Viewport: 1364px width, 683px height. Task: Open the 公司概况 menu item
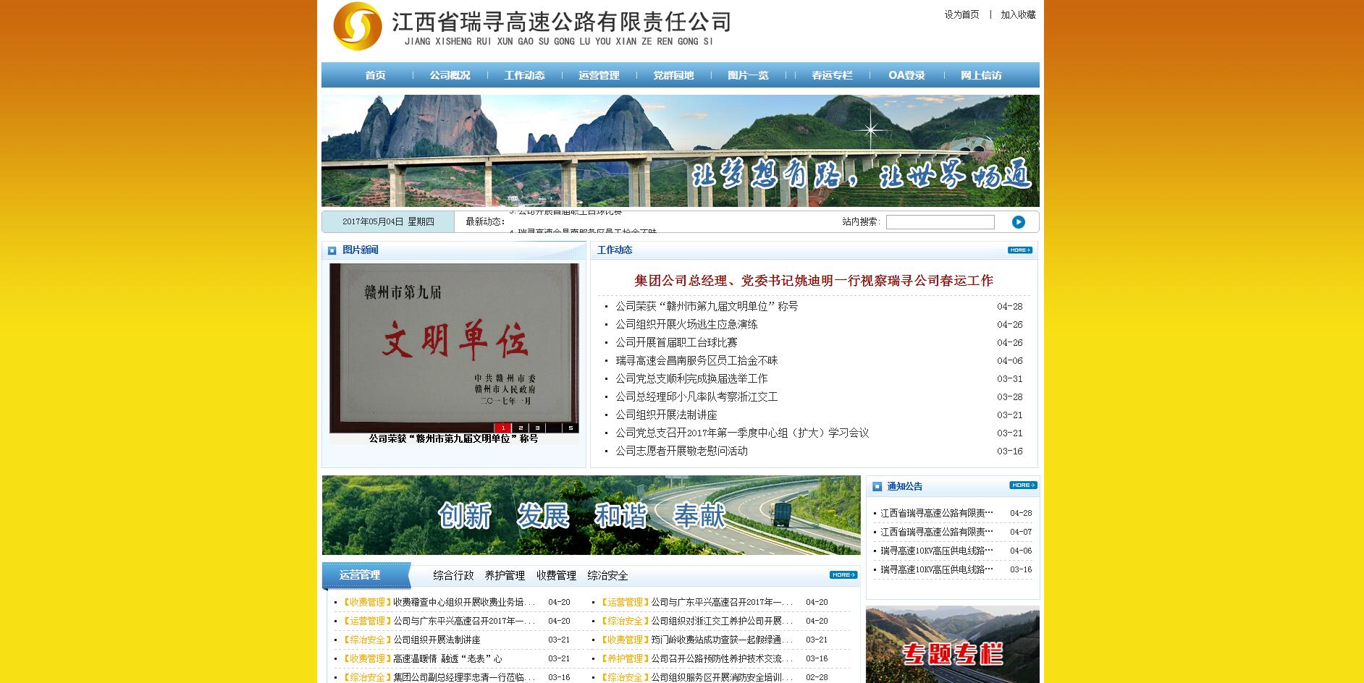pos(450,75)
